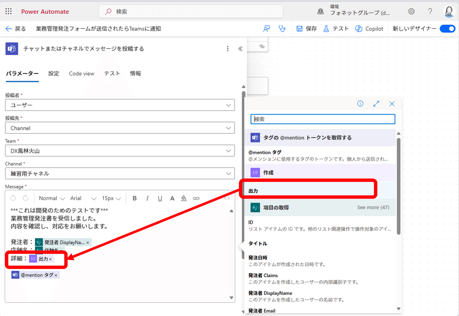Expand the 投稿先 Channel dropdown
The width and height of the screenshot is (459, 316).
click(x=120, y=128)
